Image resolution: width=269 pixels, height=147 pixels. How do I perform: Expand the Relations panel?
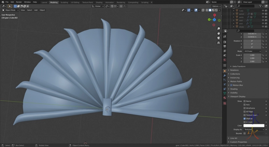click(234, 70)
